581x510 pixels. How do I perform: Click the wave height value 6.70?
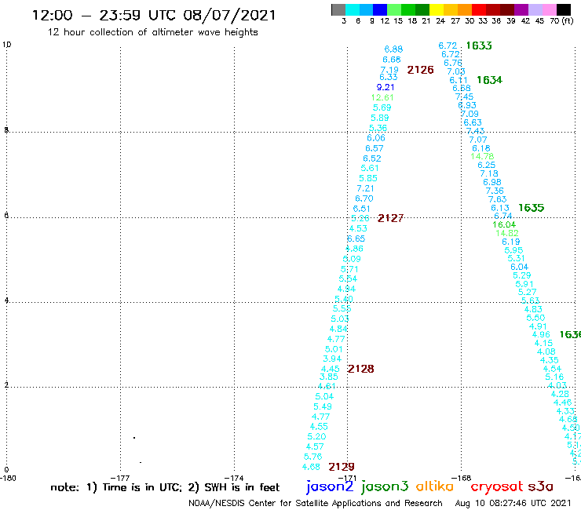click(x=364, y=199)
